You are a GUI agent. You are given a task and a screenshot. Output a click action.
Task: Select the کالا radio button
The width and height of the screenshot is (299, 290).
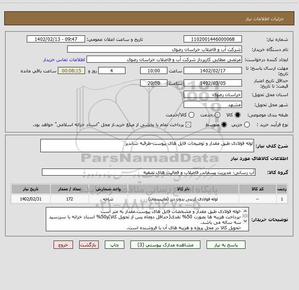pyautogui.click(x=238, y=115)
